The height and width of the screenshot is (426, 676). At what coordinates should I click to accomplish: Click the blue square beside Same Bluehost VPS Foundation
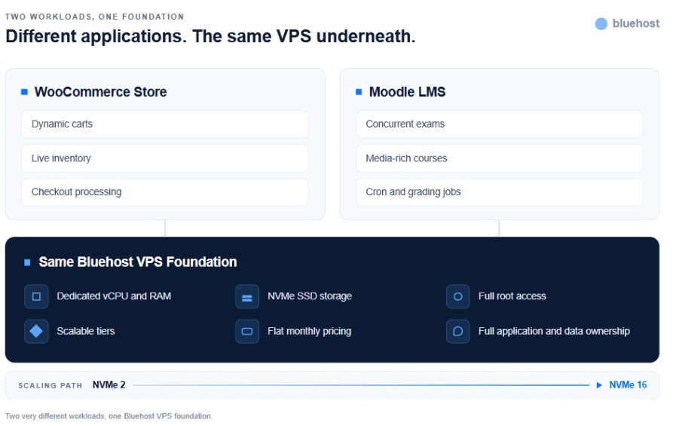coord(27,262)
